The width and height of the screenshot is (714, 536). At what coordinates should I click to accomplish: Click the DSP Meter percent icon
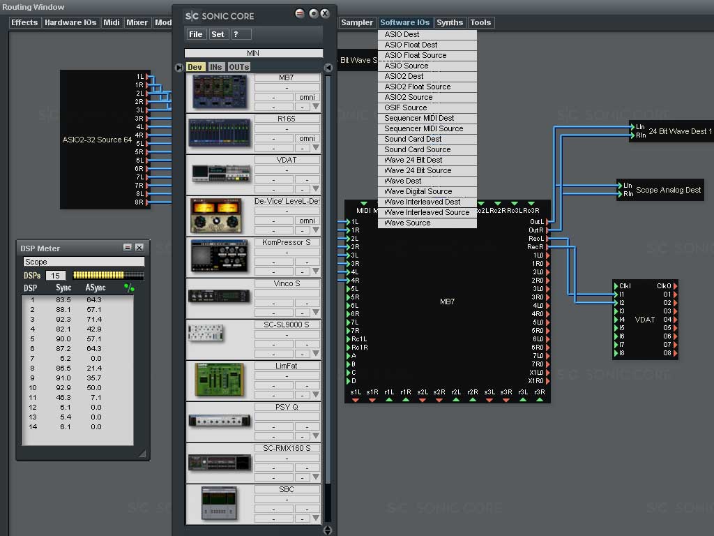pyautogui.click(x=129, y=288)
